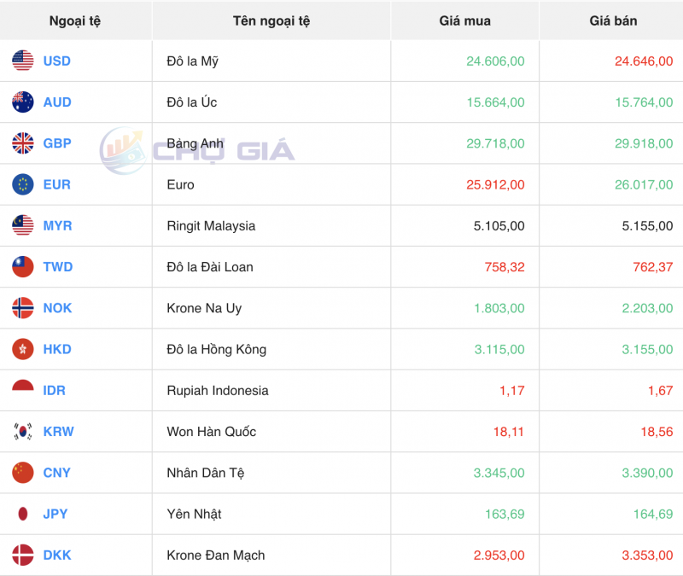This screenshot has height=576, width=683.
Task: Click the Malaysian flag icon
Action: pyautogui.click(x=23, y=225)
